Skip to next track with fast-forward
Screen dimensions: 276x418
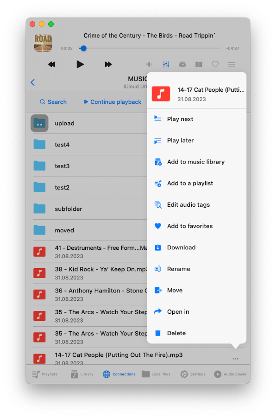(x=108, y=64)
